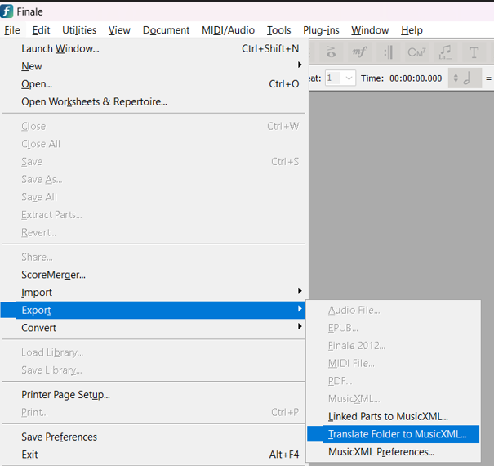Screen dimensions: 494x466
Task: Click the greyed-out Close All entry
Action: coord(154,144)
